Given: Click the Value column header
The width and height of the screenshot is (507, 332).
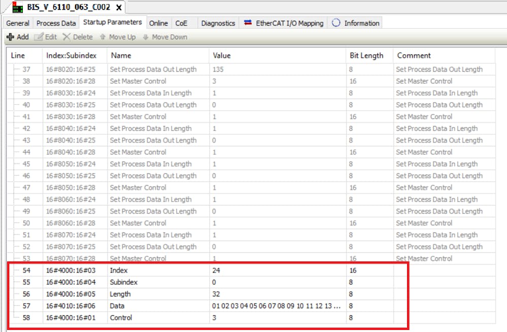Looking at the screenshot, I should 278,55.
